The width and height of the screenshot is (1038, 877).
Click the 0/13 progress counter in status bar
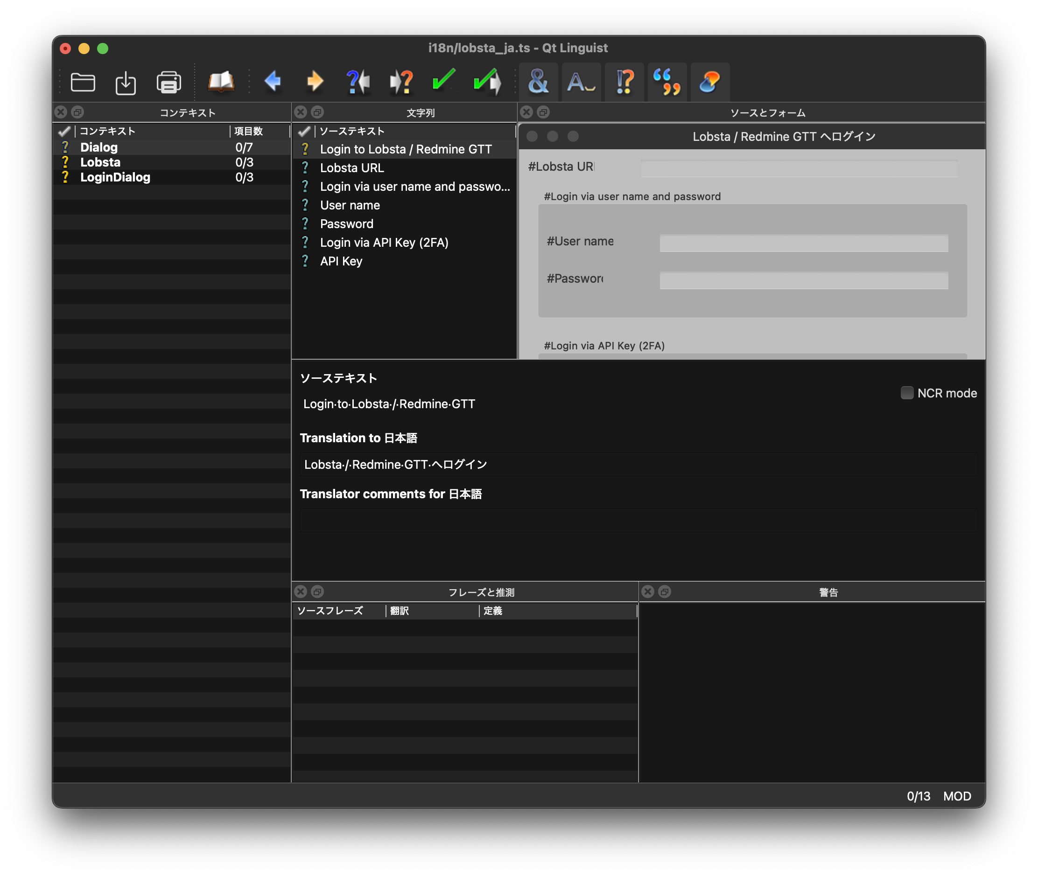click(918, 796)
